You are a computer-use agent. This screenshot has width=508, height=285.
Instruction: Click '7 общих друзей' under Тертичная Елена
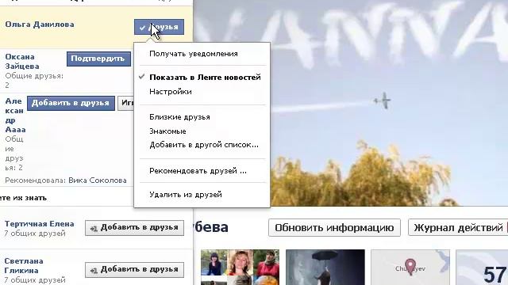pyautogui.click(x=35, y=234)
